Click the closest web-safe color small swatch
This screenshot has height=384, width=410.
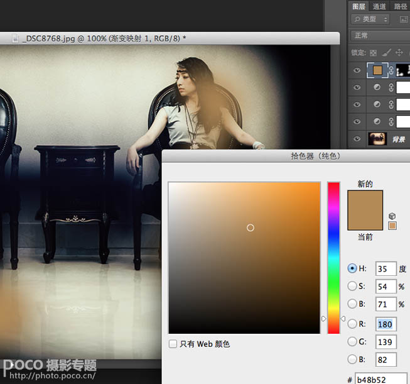tap(392, 226)
